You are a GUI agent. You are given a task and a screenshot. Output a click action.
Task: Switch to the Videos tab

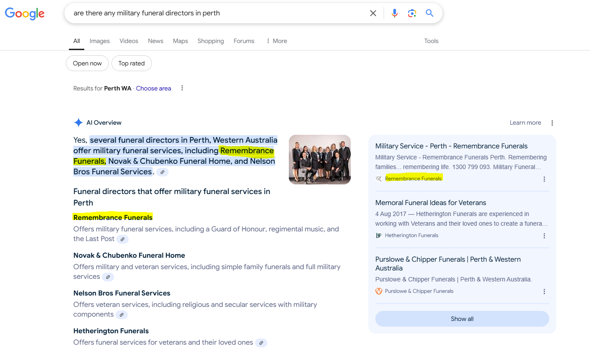pyautogui.click(x=129, y=41)
